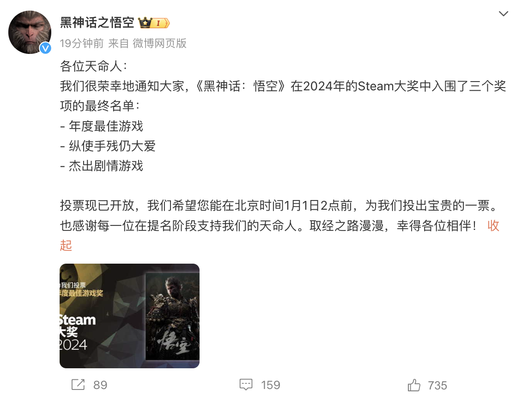Click the level I membership badge
The image size is (522, 401).
(x=161, y=23)
